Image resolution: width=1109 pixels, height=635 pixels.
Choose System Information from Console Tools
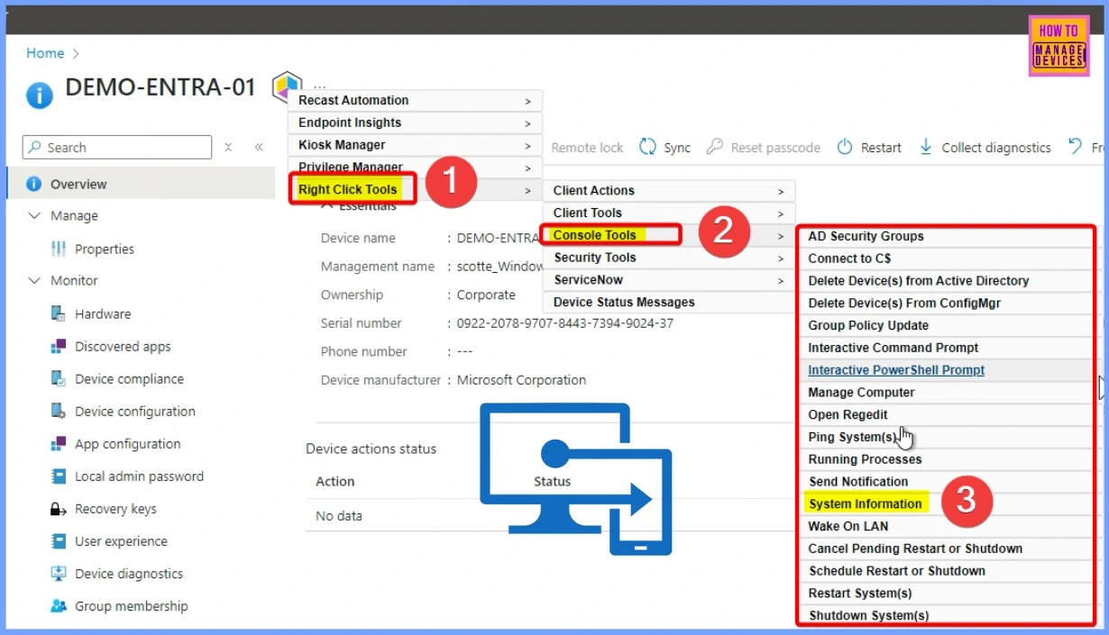[865, 504]
